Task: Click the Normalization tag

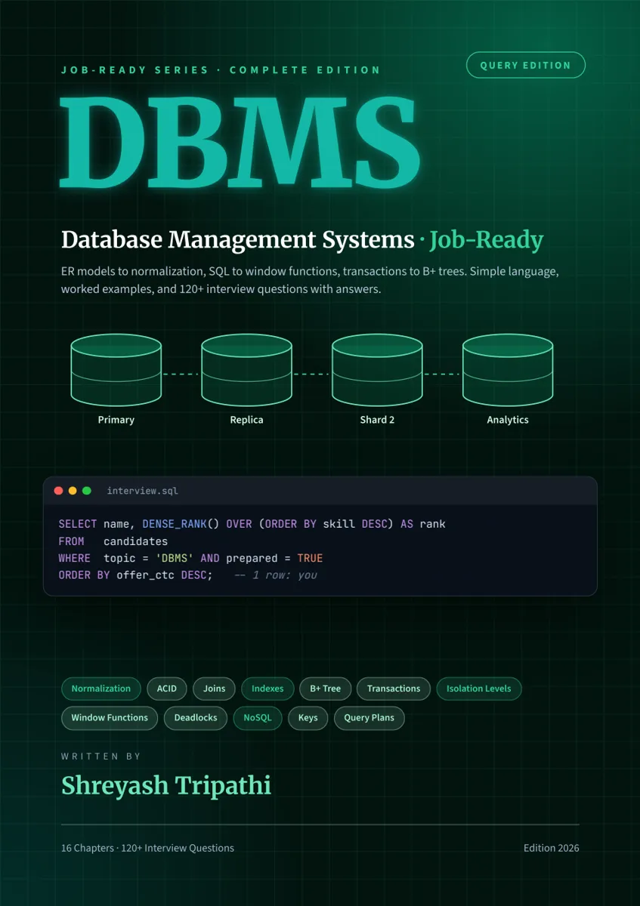Action: click(101, 689)
